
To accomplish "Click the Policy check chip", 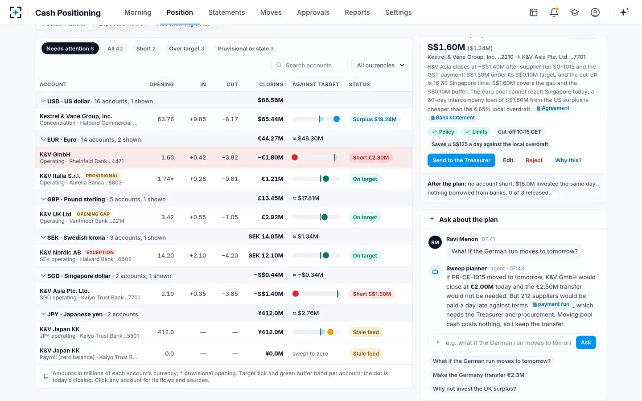I will pyautogui.click(x=442, y=132).
